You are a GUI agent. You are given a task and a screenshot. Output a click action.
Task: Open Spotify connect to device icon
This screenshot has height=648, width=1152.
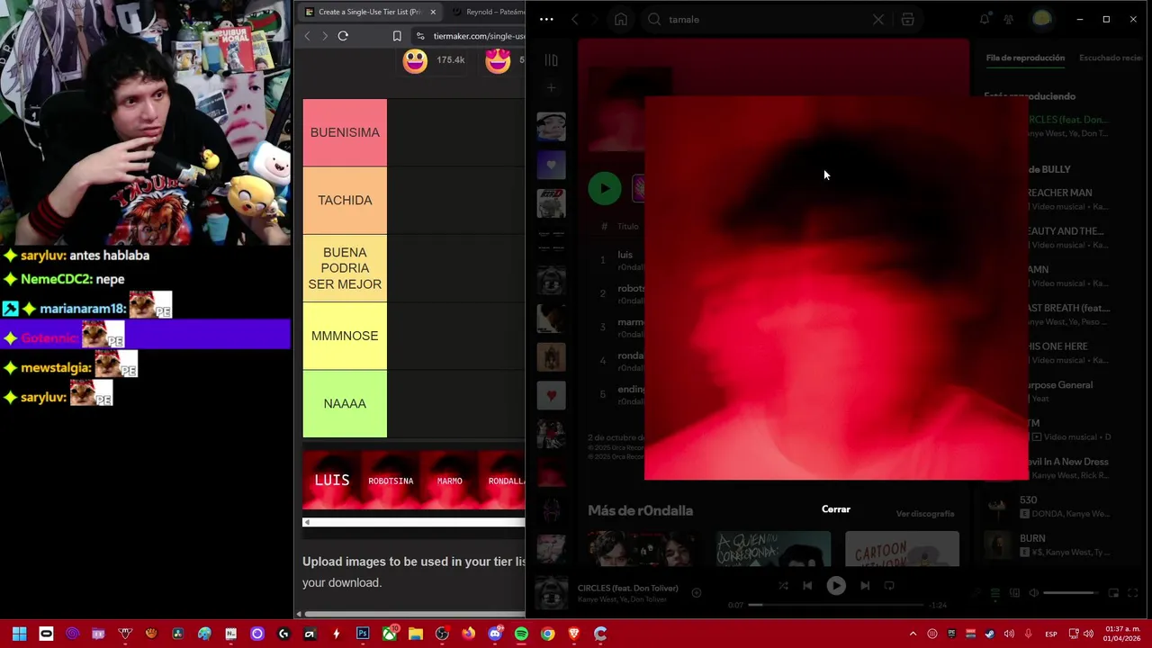click(1014, 593)
